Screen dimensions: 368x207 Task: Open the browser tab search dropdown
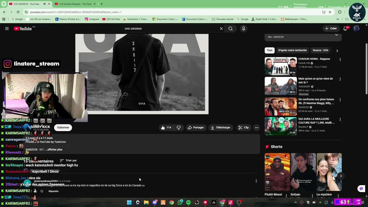tap(4, 4)
